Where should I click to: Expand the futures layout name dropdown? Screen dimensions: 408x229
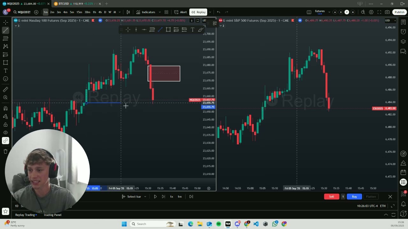(x=329, y=12)
